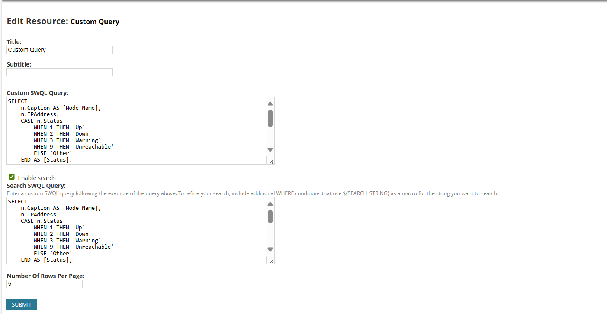Click down arrow of Search SWQL Query scrollbar
The image size is (607, 314).
(270, 250)
